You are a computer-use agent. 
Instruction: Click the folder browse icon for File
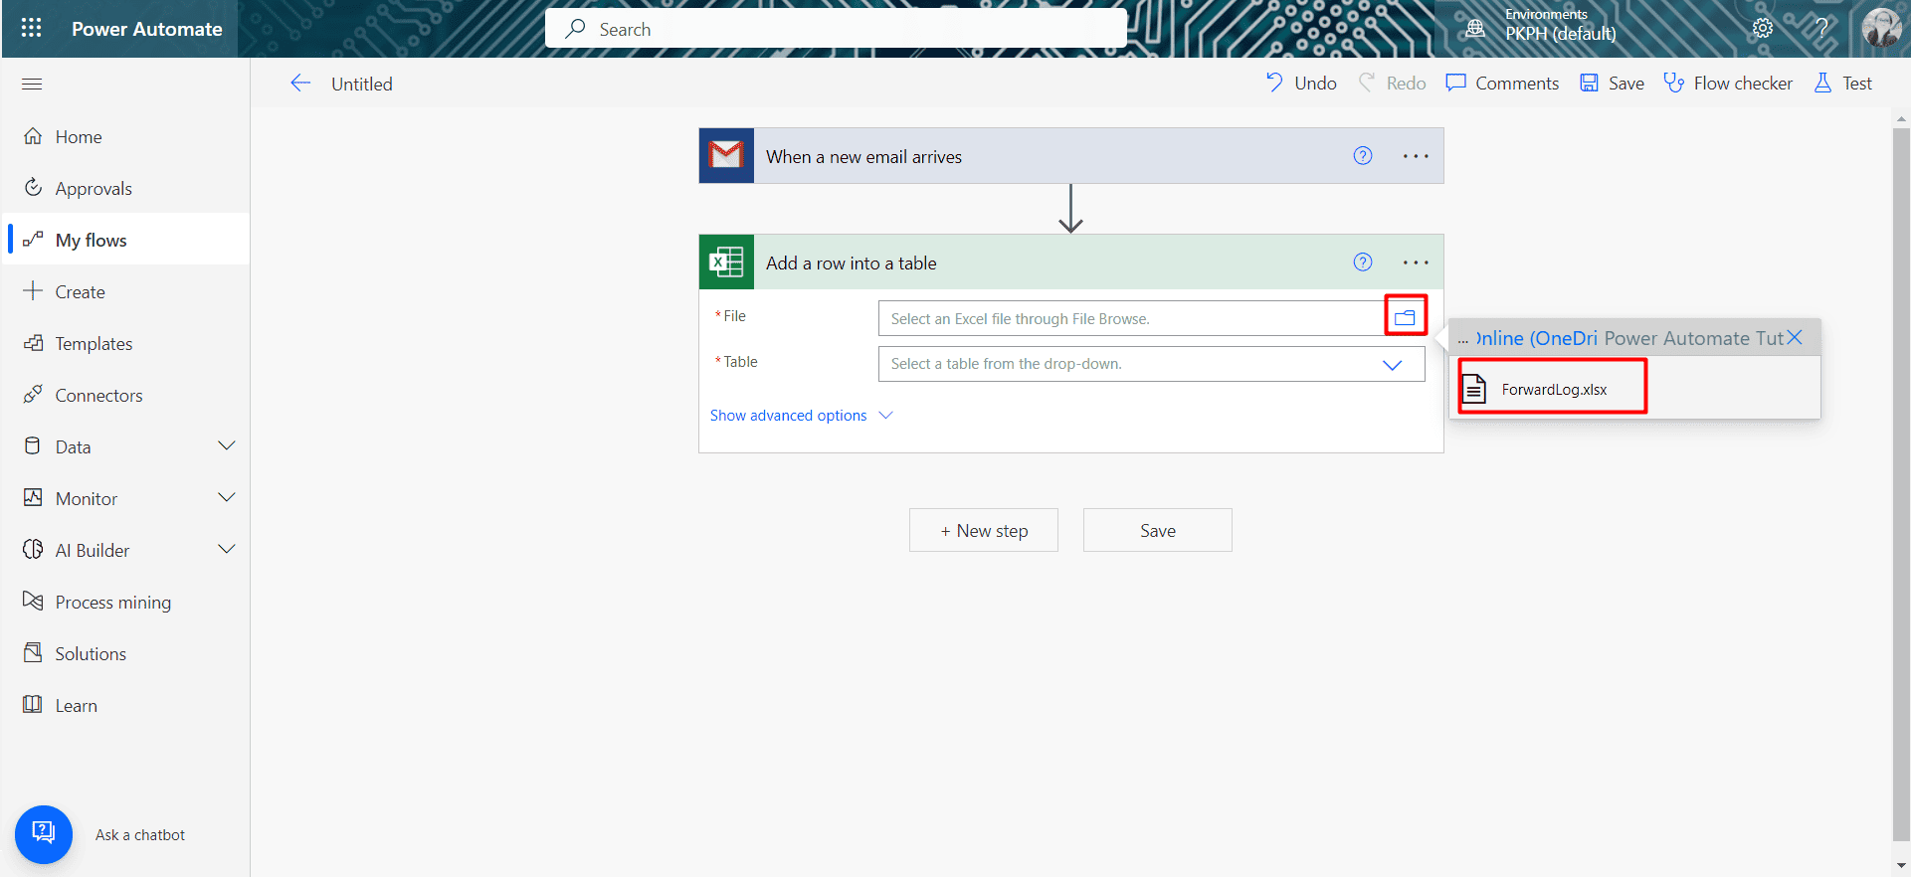[x=1405, y=317]
